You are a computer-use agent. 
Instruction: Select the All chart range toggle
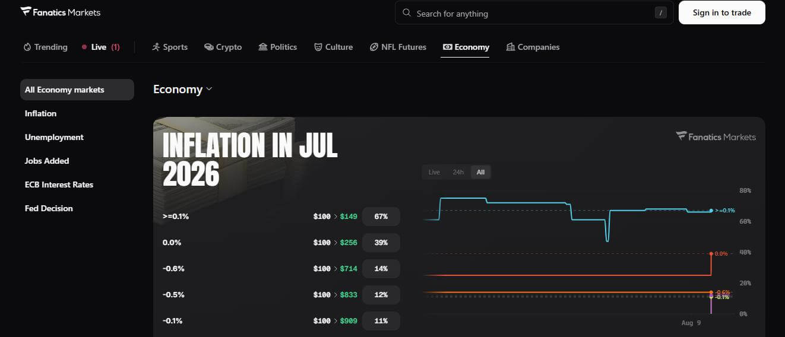[480, 172]
